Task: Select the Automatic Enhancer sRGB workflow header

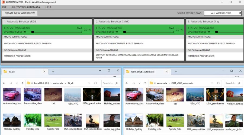Action: (47, 22)
